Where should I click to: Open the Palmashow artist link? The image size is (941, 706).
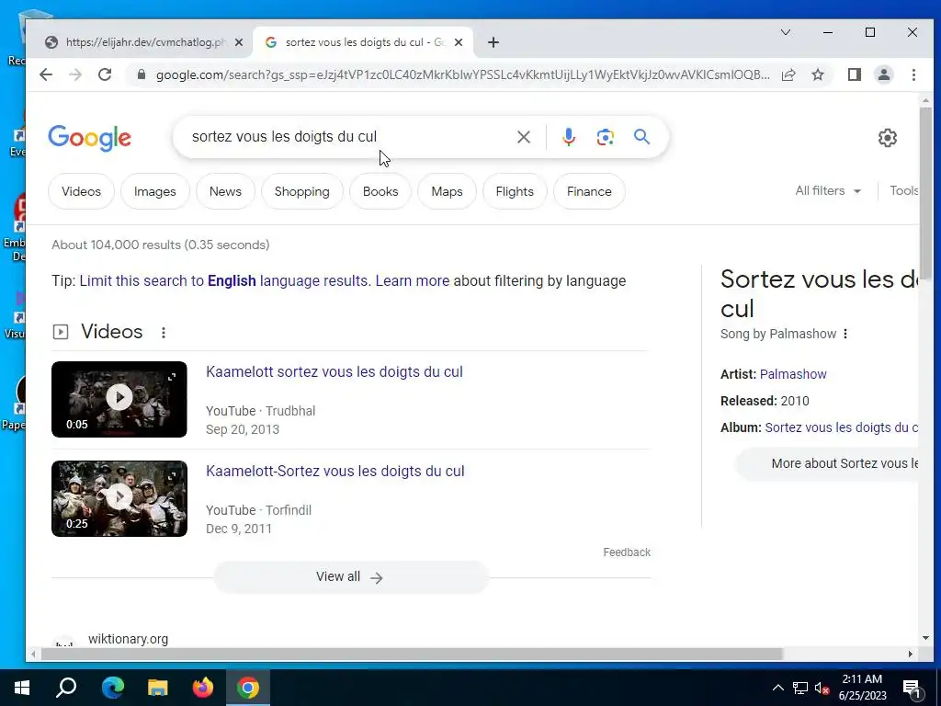[793, 374]
